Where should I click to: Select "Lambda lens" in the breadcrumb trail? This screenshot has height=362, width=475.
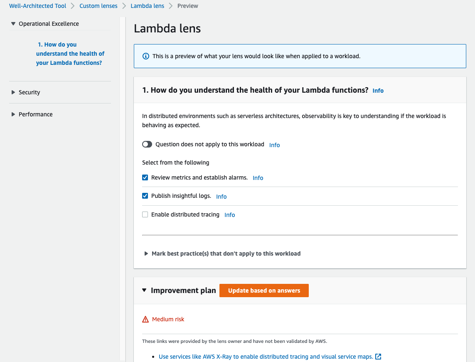click(x=147, y=5)
